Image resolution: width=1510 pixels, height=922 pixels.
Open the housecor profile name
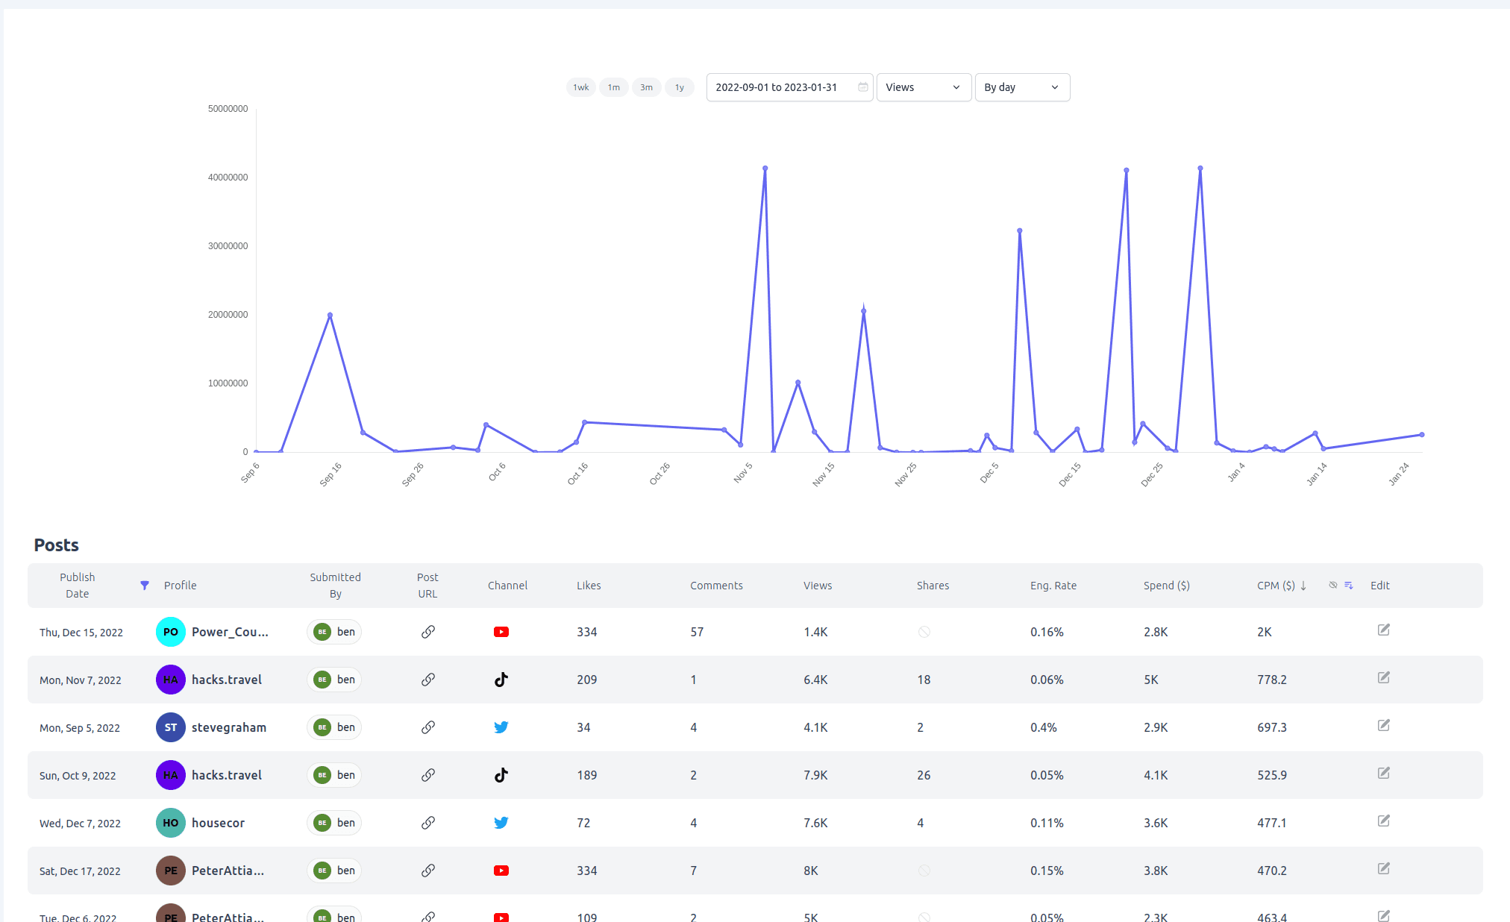(x=218, y=823)
